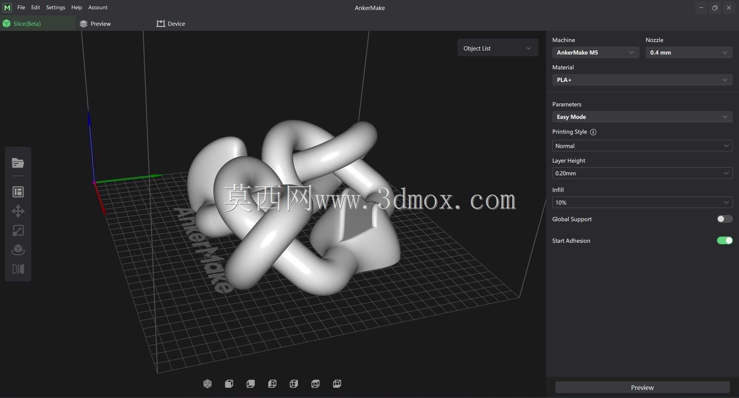Close the AnkerMake window
This screenshot has height=398, width=739.
pyautogui.click(x=729, y=8)
